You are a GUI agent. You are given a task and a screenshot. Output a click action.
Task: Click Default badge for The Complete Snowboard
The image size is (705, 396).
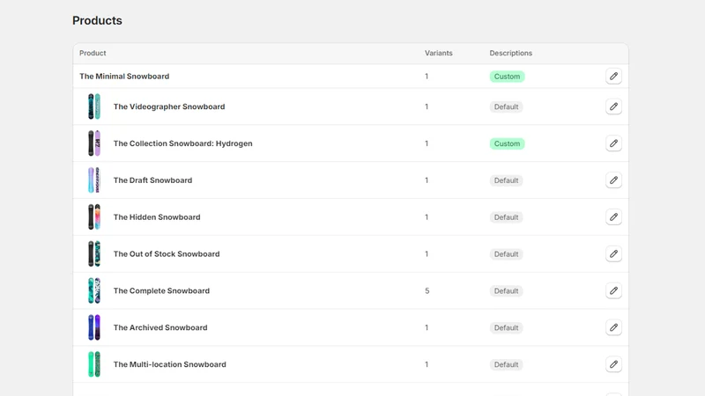[506, 291]
